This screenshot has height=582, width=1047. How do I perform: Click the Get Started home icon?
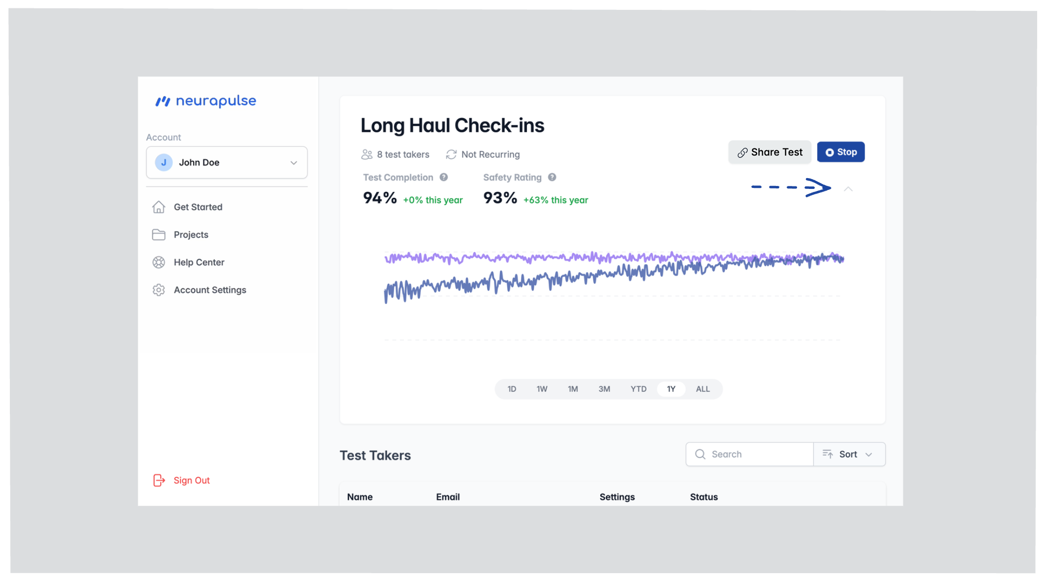[158, 207]
